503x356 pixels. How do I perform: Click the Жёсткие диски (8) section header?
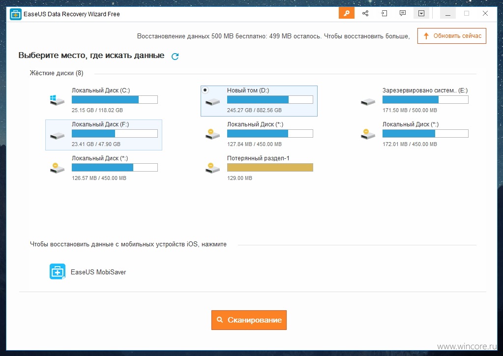coord(57,73)
